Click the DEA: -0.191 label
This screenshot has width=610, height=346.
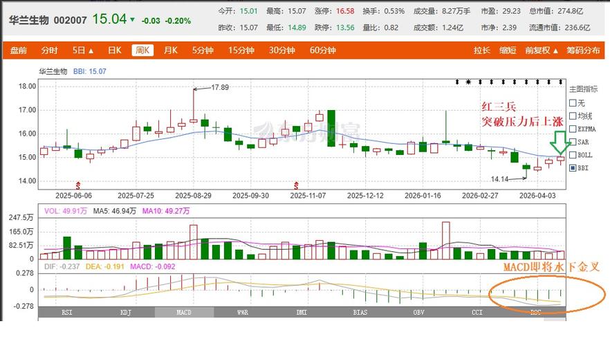tap(105, 266)
